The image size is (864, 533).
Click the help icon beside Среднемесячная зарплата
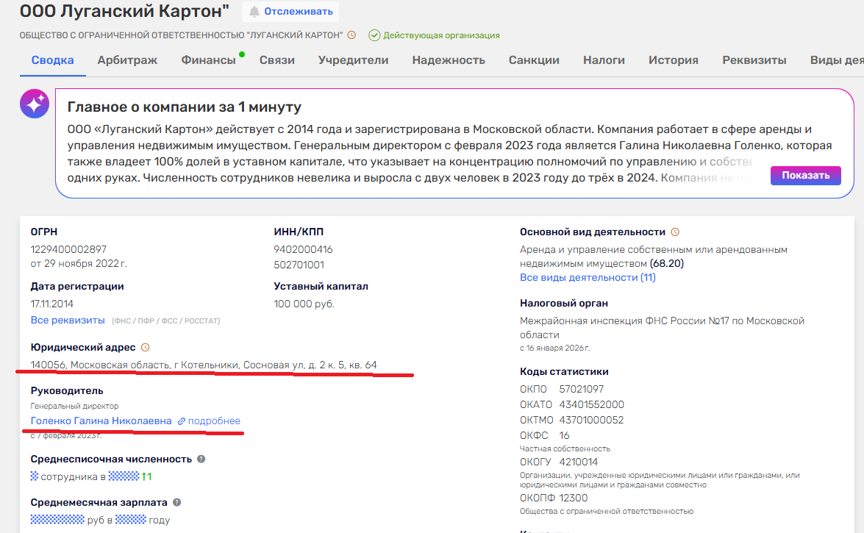[x=176, y=503]
